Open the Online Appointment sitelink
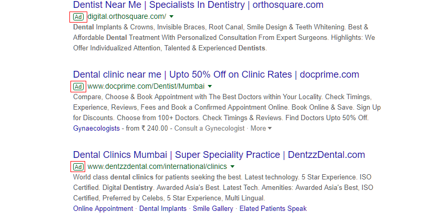This screenshot has width=427, height=213. pyautogui.click(x=103, y=209)
